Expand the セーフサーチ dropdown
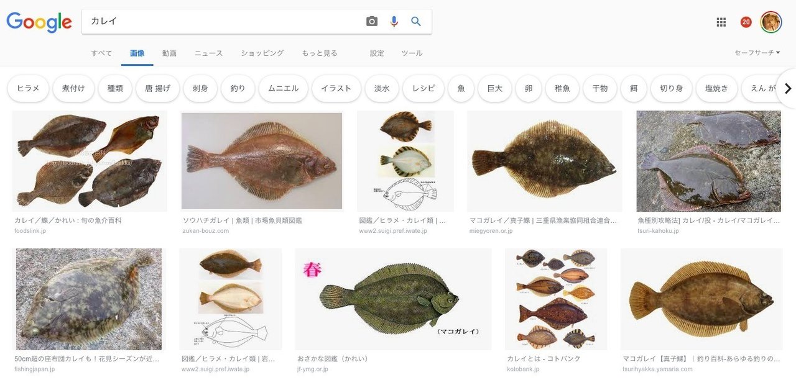 (x=757, y=53)
